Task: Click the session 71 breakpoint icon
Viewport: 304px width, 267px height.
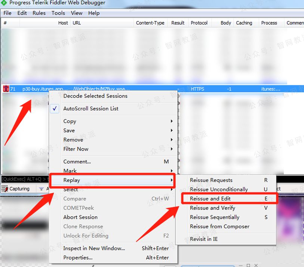Action: coord(6,89)
